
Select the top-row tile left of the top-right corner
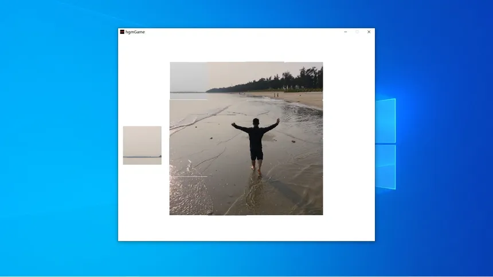[265, 81]
